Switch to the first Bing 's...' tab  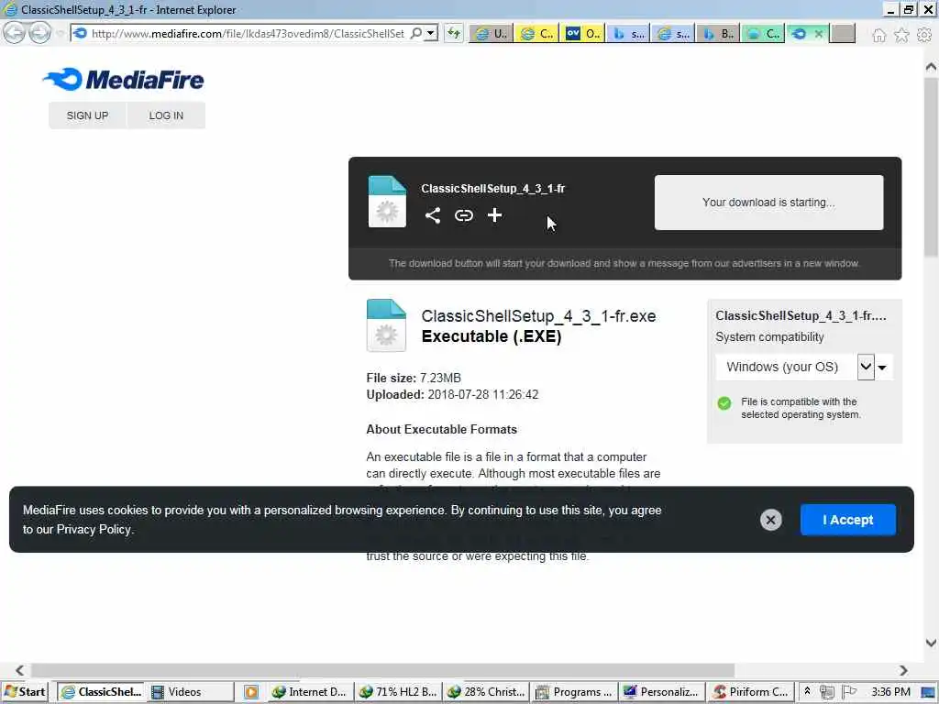coord(628,34)
